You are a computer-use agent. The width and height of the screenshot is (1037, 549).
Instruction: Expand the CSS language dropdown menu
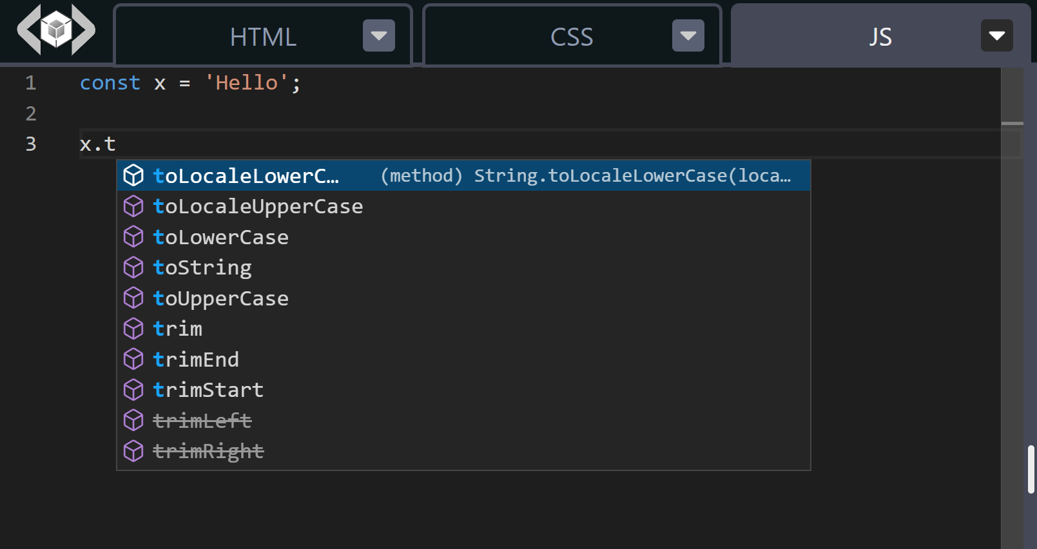688,36
